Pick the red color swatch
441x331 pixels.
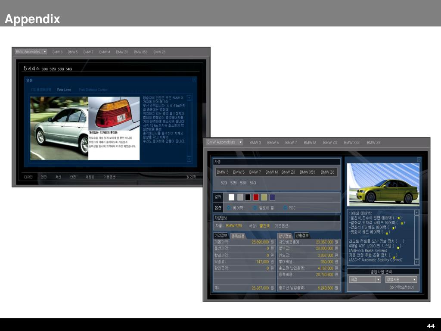click(256, 197)
